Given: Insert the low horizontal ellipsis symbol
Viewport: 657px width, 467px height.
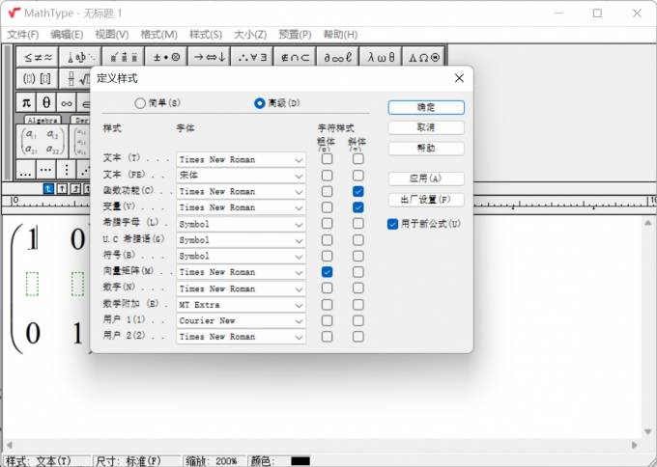Looking at the screenshot, I should click(x=26, y=170).
